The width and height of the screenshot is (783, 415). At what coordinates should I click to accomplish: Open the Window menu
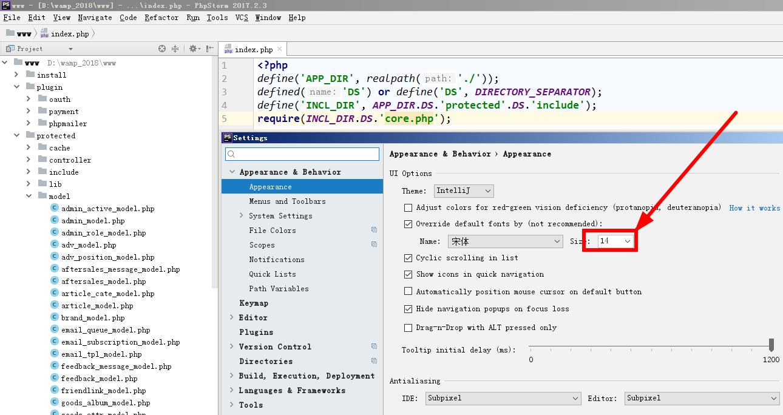(268, 18)
